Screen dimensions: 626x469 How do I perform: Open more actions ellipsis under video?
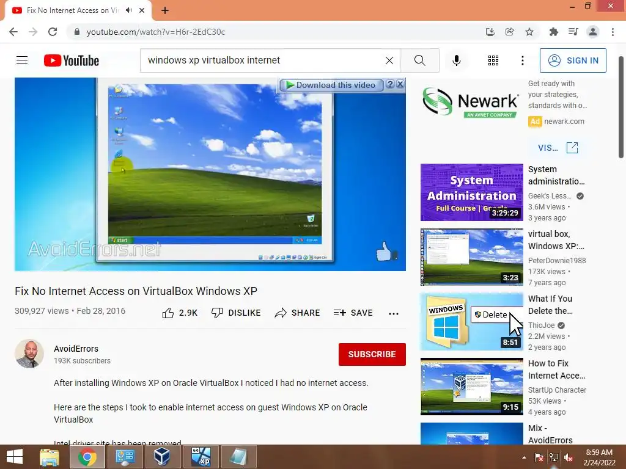click(x=394, y=313)
